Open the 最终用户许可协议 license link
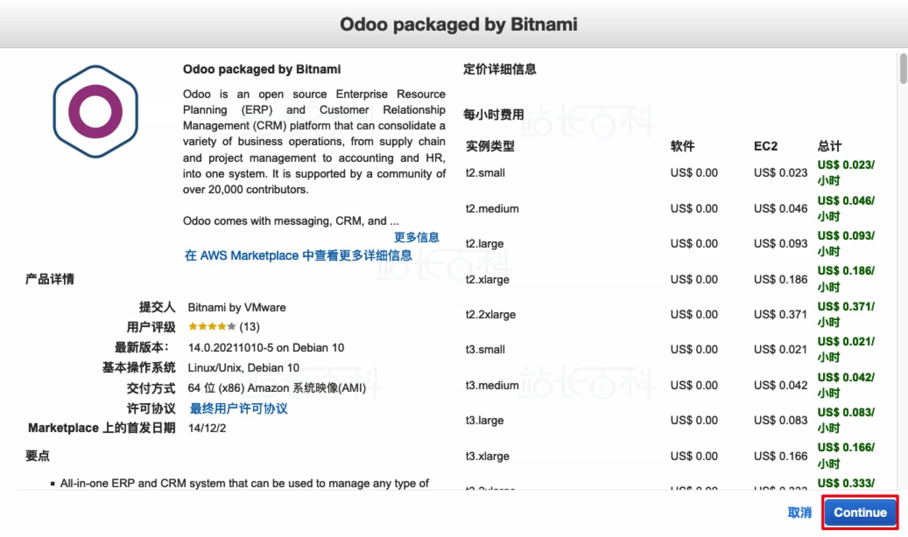Viewport: 908px width, 537px height. (x=239, y=408)
